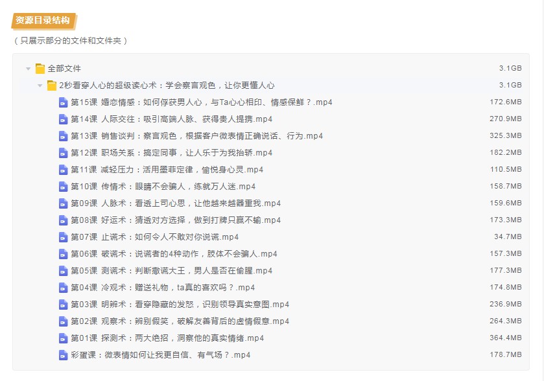
Task: Click the 159.6MB size value
Action: coord(506,203)
